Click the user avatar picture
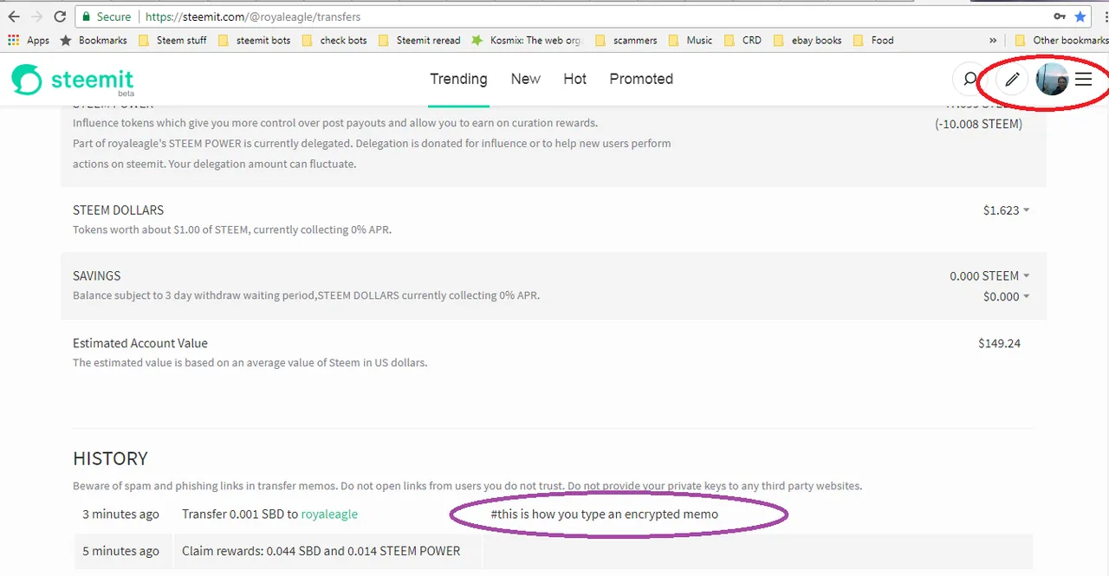The image size is (1109, 576). click(1052, 80)
